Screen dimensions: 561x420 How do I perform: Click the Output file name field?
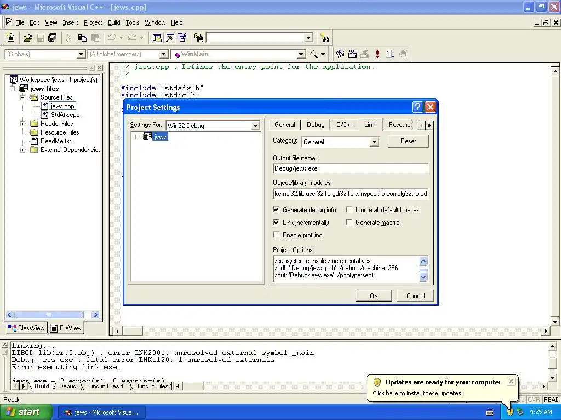click(350, 168)
